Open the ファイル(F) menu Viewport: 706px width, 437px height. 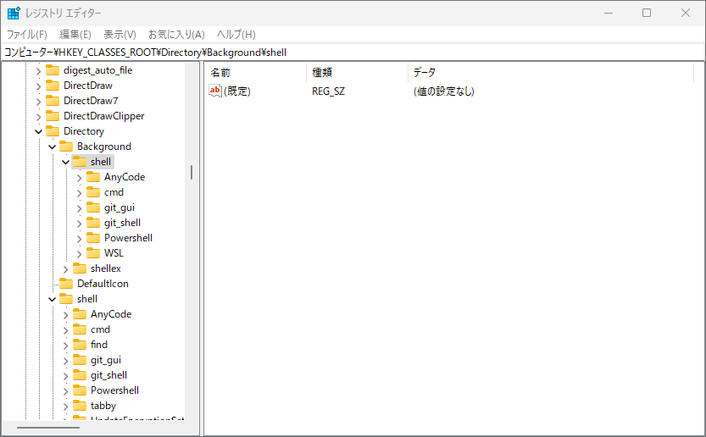tap(26, 35)
